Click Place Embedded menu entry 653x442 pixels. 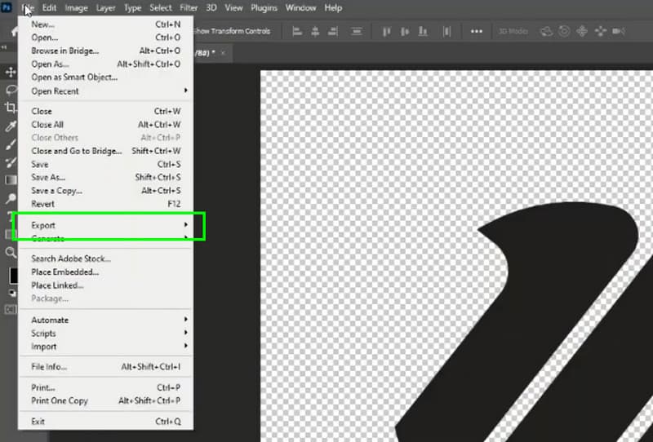64,272
